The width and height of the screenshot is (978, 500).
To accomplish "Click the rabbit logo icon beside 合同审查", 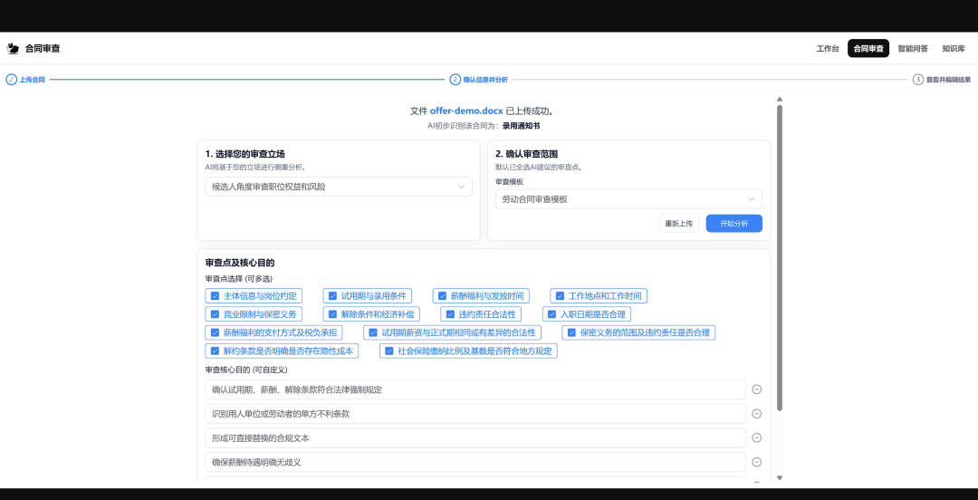I will click(13, 48).
